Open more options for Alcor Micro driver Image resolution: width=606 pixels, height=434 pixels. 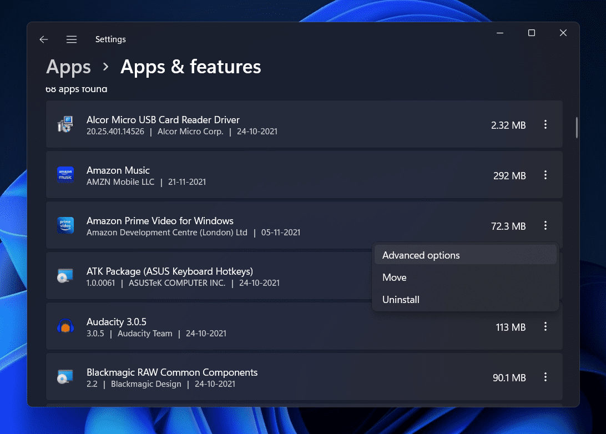[x=546, y=124]
